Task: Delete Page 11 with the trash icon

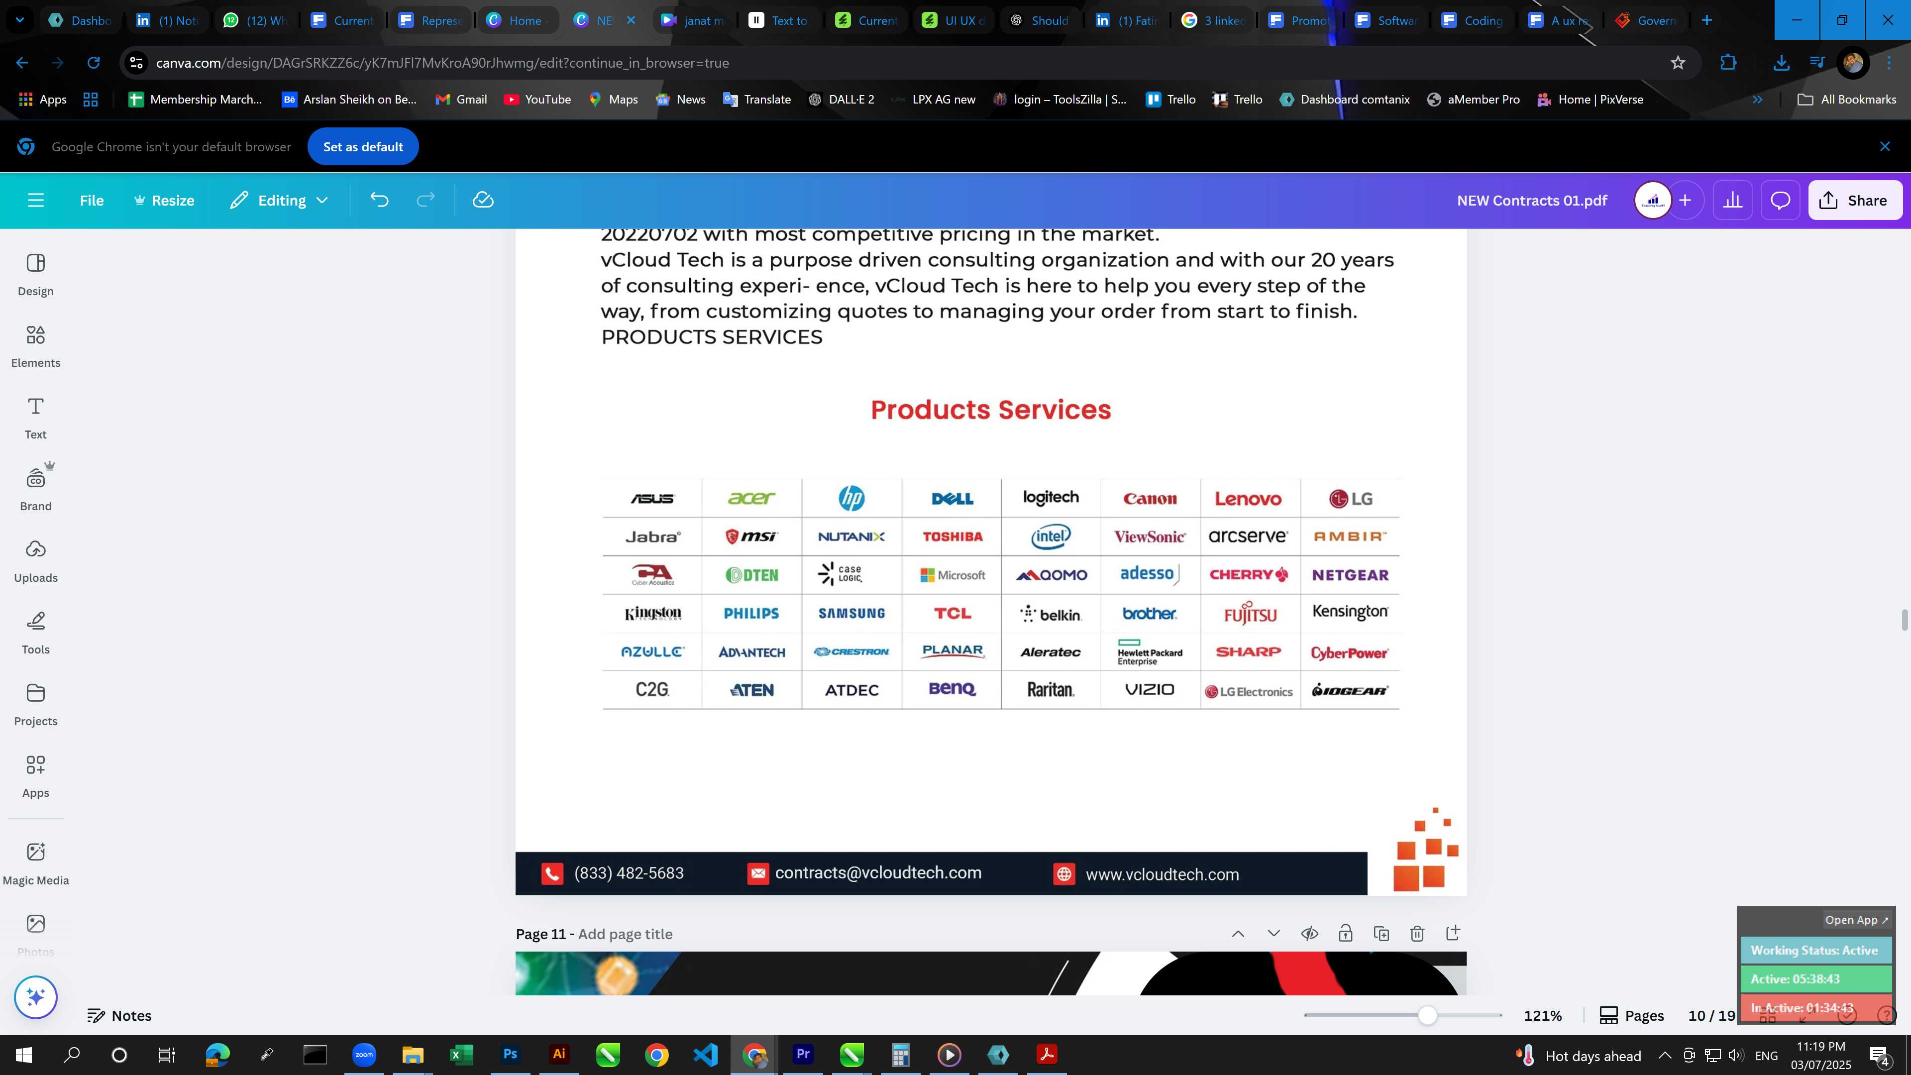Action: [x=1417, y=933]
